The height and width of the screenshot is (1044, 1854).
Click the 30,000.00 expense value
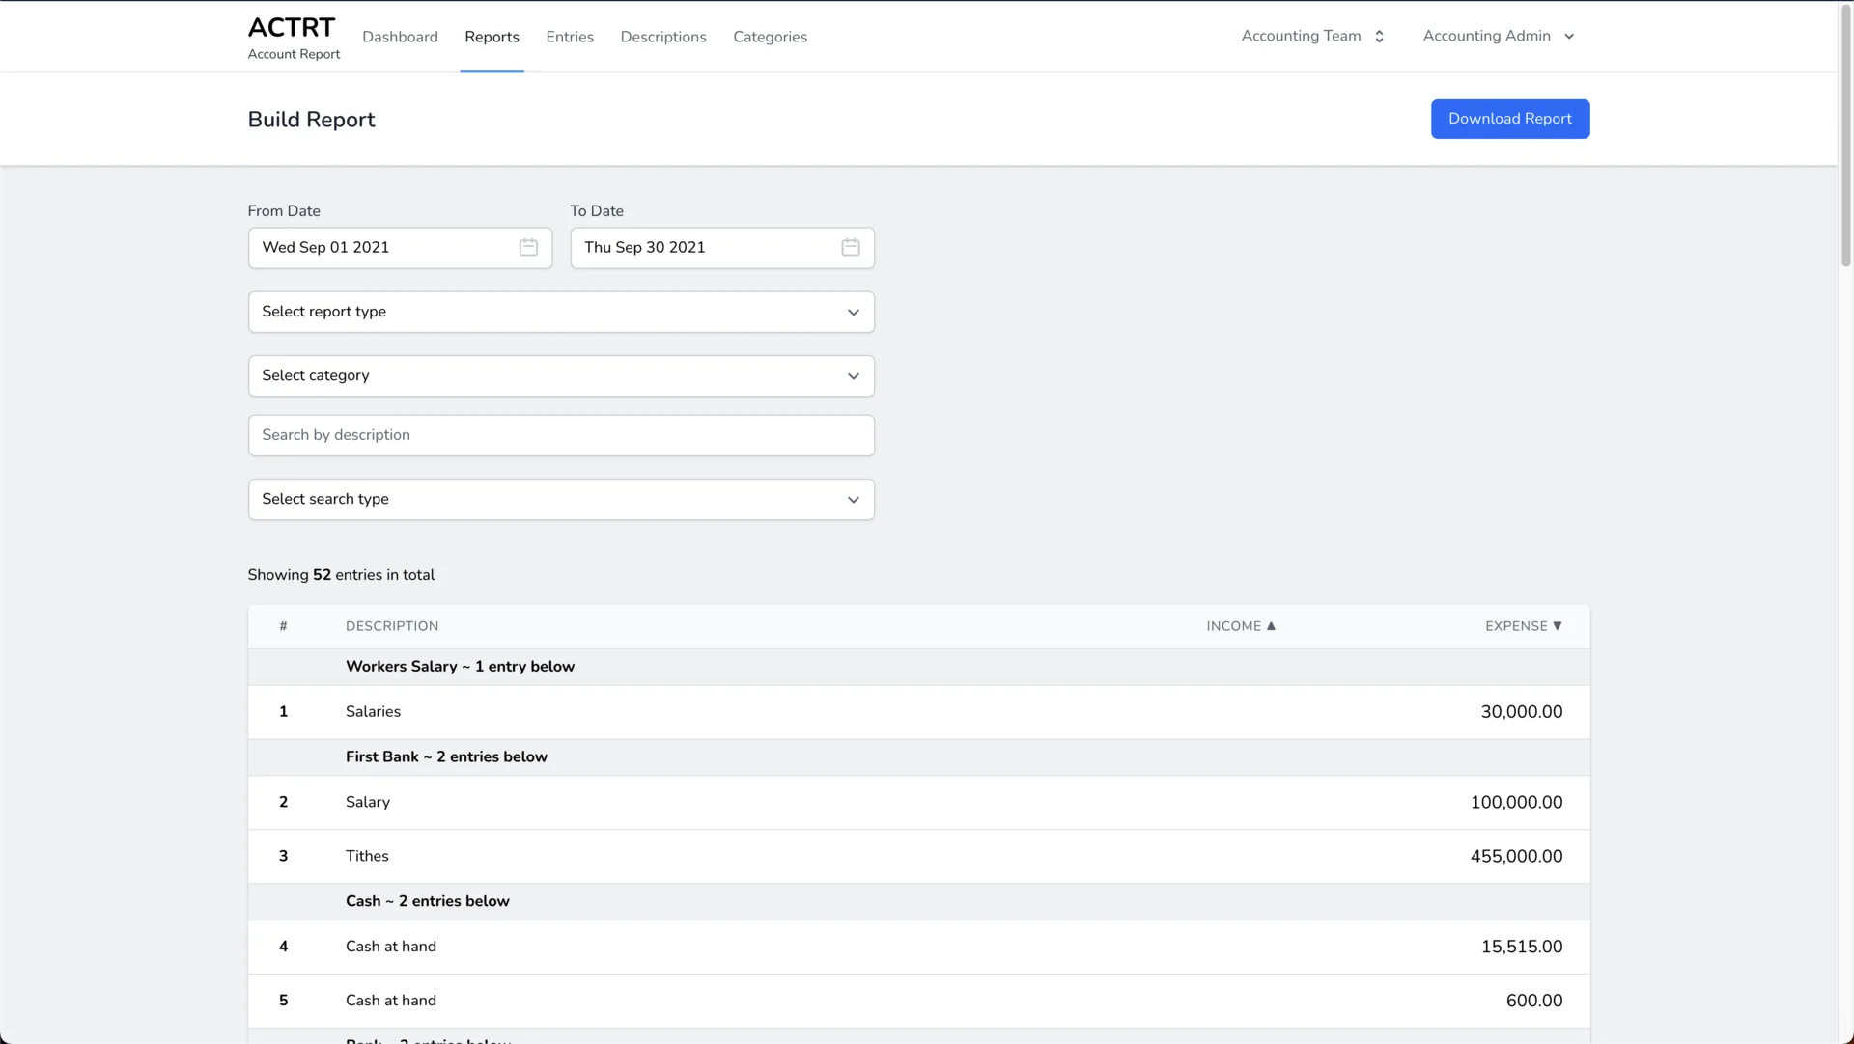1521,712
